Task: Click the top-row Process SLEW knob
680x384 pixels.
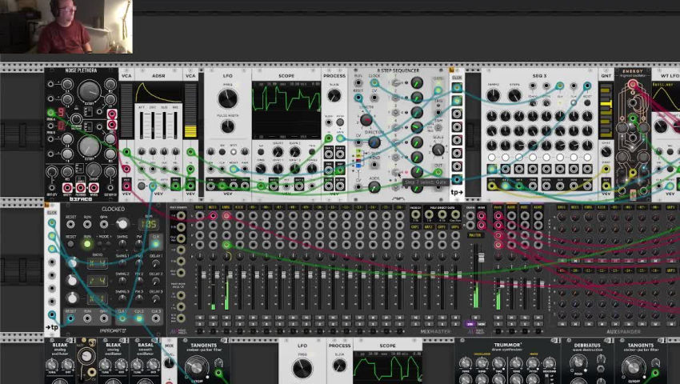Action: pos(334,95)
